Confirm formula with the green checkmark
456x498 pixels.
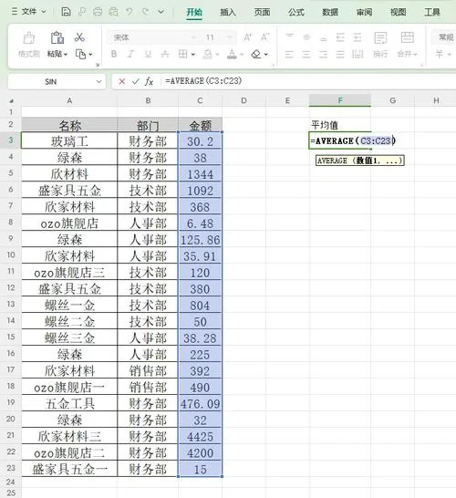click(x=136, y=81)
